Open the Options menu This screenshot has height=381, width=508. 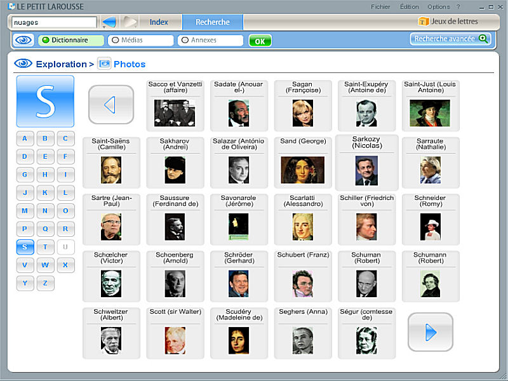pos(438,7)
